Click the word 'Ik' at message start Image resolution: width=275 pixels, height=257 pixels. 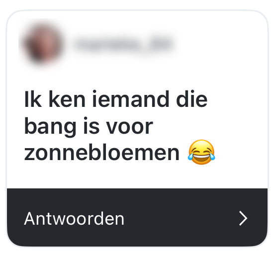coord(33,99)
